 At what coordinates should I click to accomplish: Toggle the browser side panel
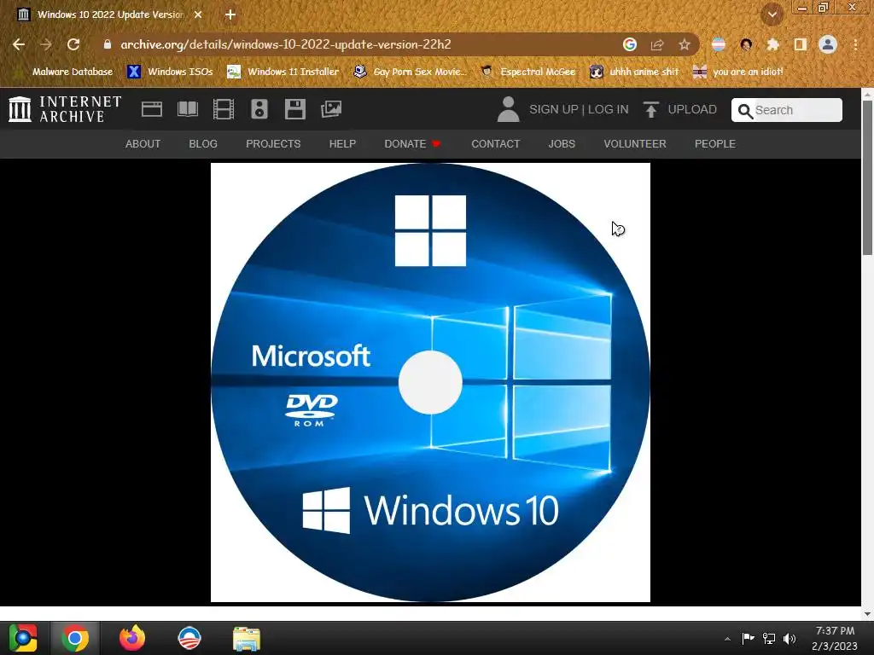[x=801, y=44]
